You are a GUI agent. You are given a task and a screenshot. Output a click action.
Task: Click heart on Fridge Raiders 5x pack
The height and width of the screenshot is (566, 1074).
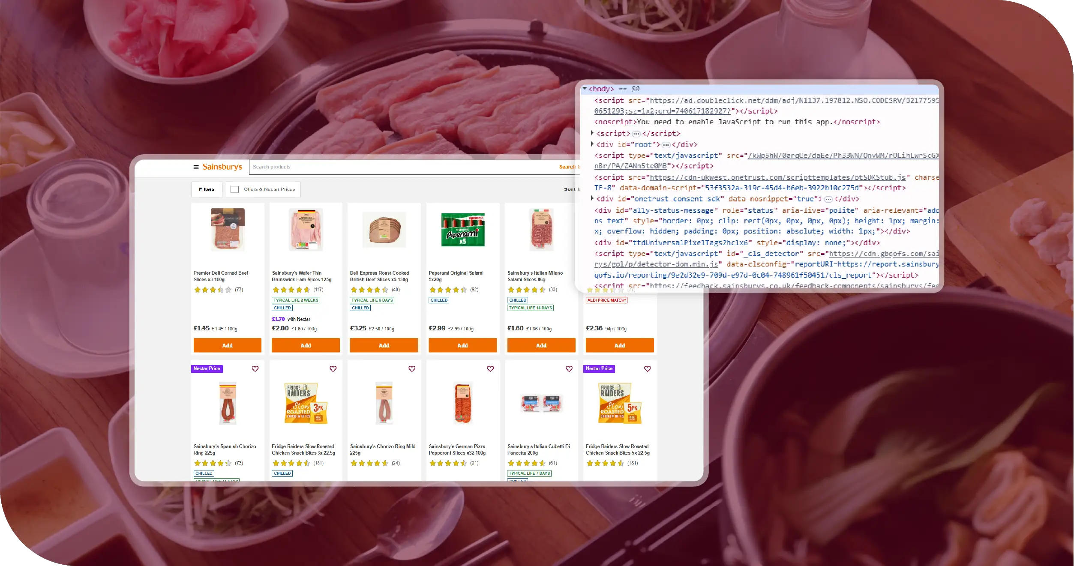648,369
